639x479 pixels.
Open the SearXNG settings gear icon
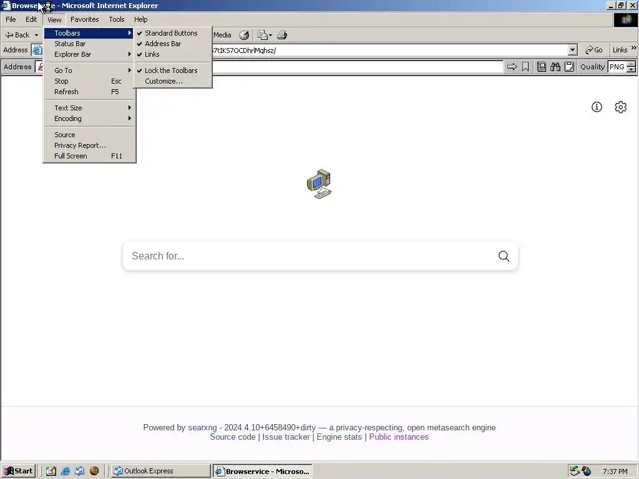click(621, 107)
